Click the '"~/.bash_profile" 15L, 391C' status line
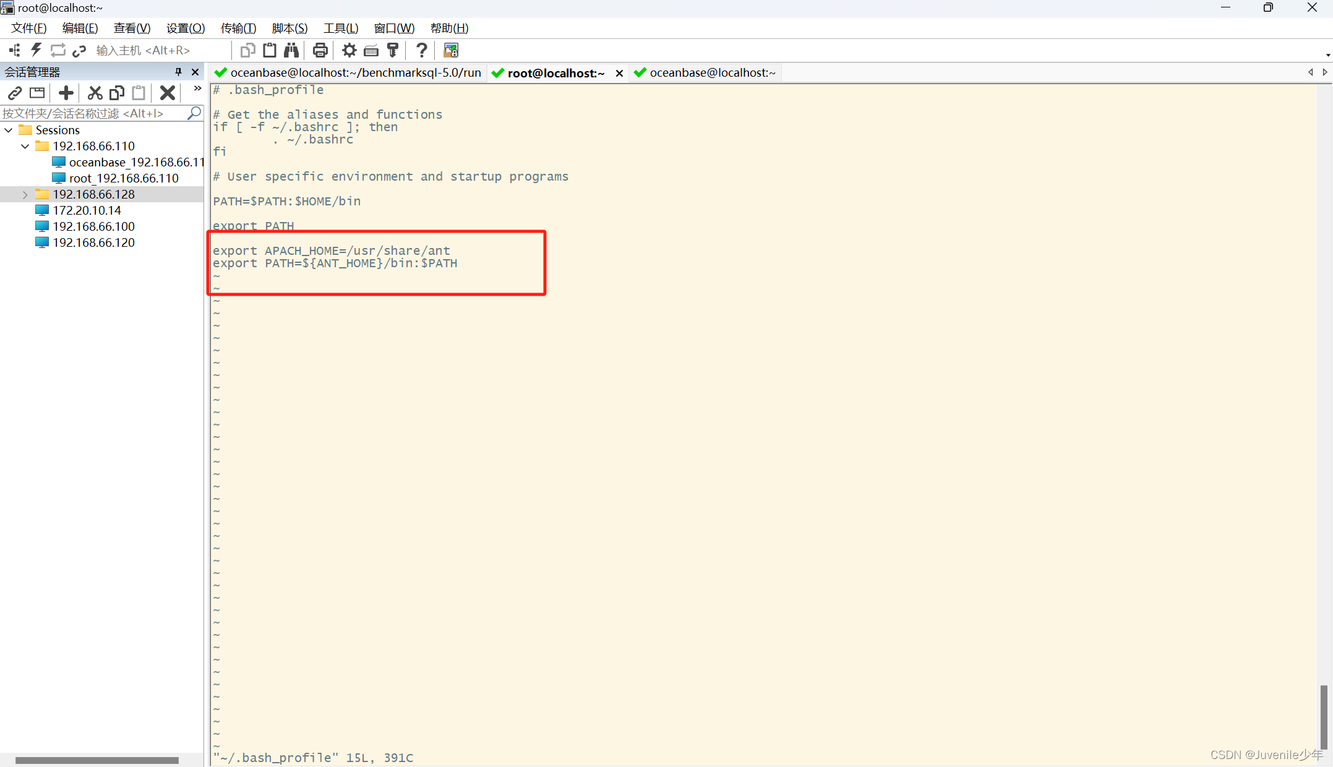 click(313, 758)
